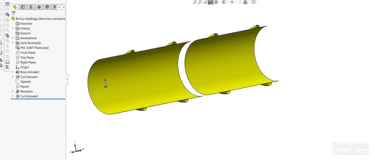Image resolution: width=375 pixels, height=160 pixels.
Task: Click the Boss-Extrude1 feature icon
Action: pyautogui.click(x=17, y=72)
